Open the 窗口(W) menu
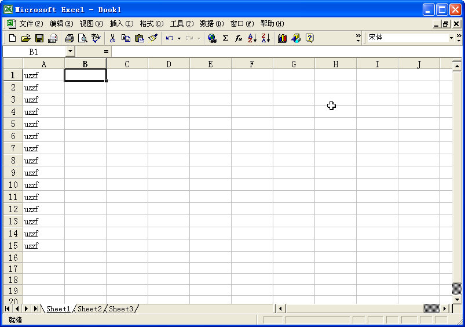Image resolution: width=465 pixels, height=327 pixels. pos(242,23)
